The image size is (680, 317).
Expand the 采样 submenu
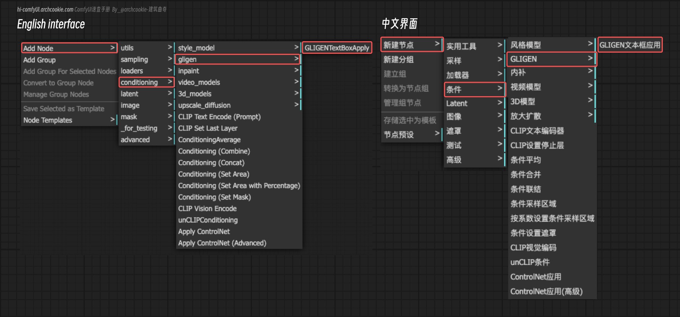point(475,60)
